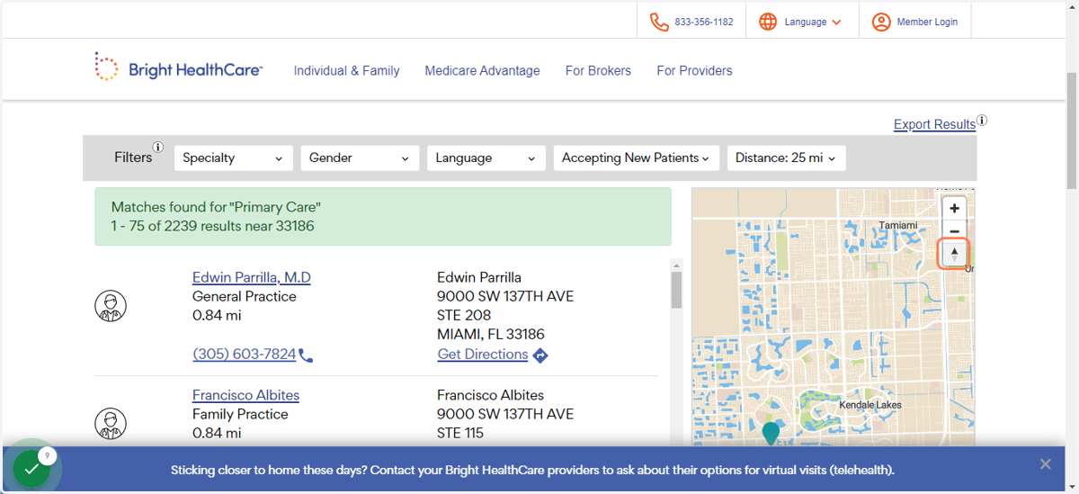Click the green checkmark badge widget
1079x494 pixels.
(x=31, y=468)
